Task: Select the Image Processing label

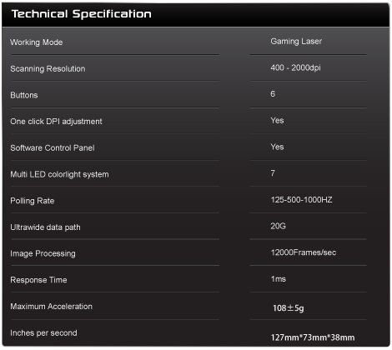Action: click(x=43, y=253)
